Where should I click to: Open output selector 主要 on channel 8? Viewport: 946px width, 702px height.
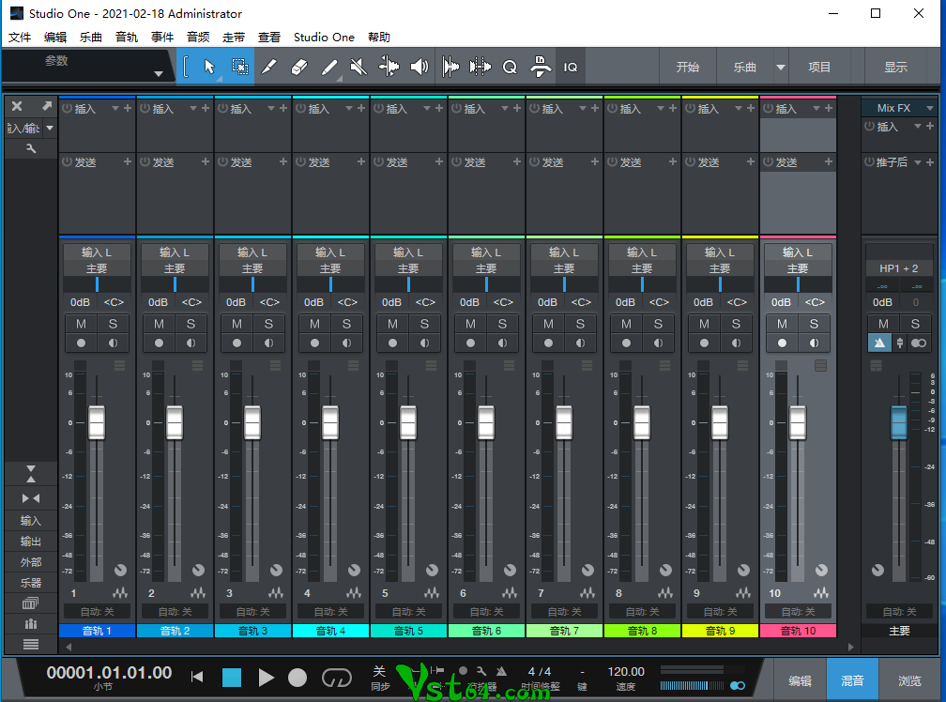pyautogui.click(x=642, y=268)
